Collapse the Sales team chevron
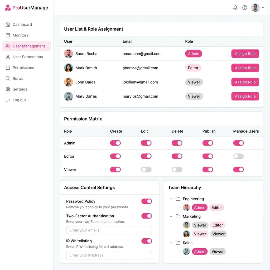270x270 pixels. tap(171, 243)
